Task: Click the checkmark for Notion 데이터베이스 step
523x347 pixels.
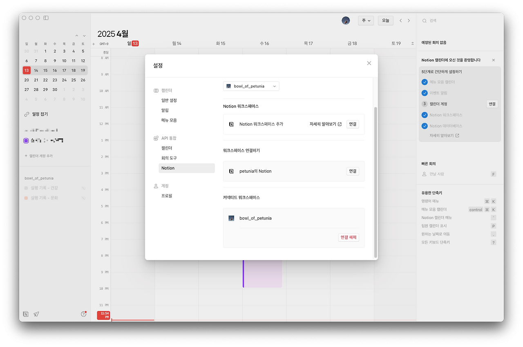Action: pos(425,126)
